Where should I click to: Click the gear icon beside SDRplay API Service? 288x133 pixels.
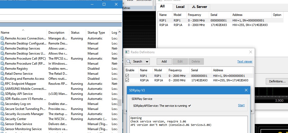tap(2, 94)
